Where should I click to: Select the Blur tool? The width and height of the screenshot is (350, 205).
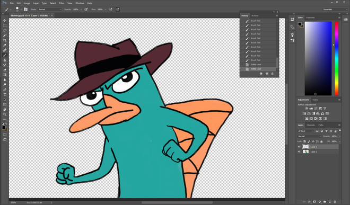click(5, 79)
